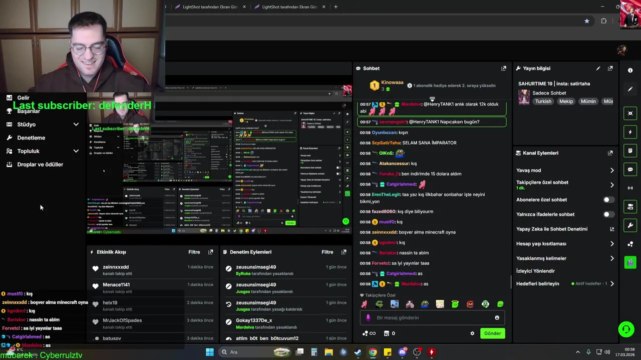Click the channel points infinity icon
641x360 pixels.
coord(369,333)
